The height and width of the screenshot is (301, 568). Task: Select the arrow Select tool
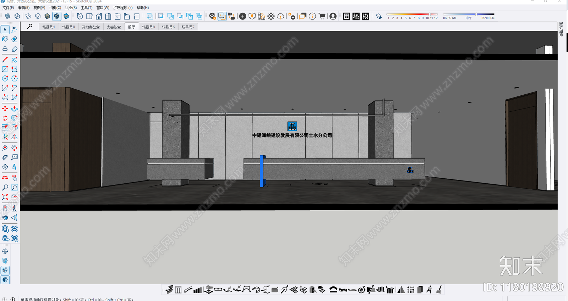[5, 30]
